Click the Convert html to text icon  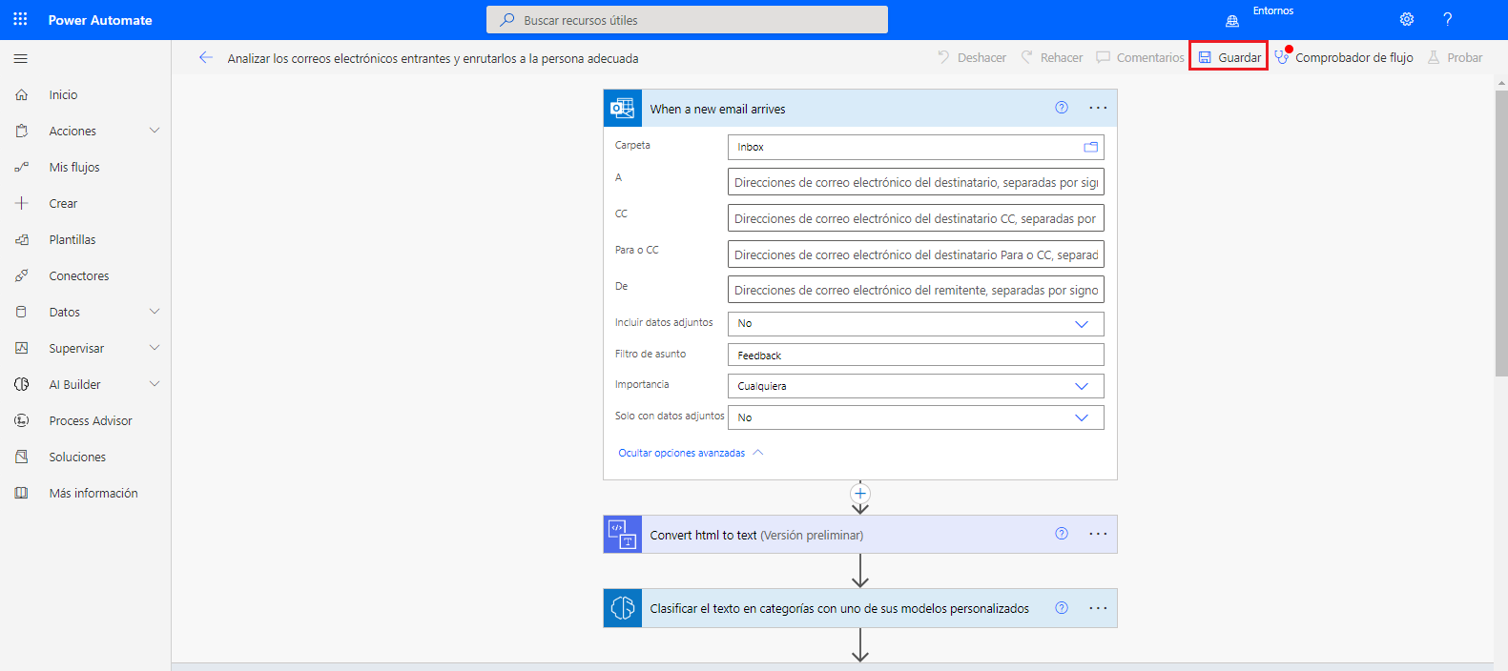click(x=623, y=535)
